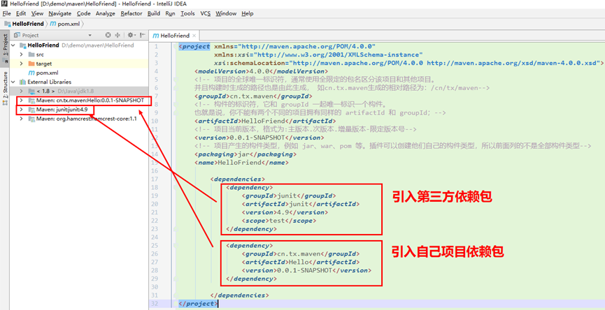Open the Tools menu
Viewport: 605px width, 310px height.
188,13
